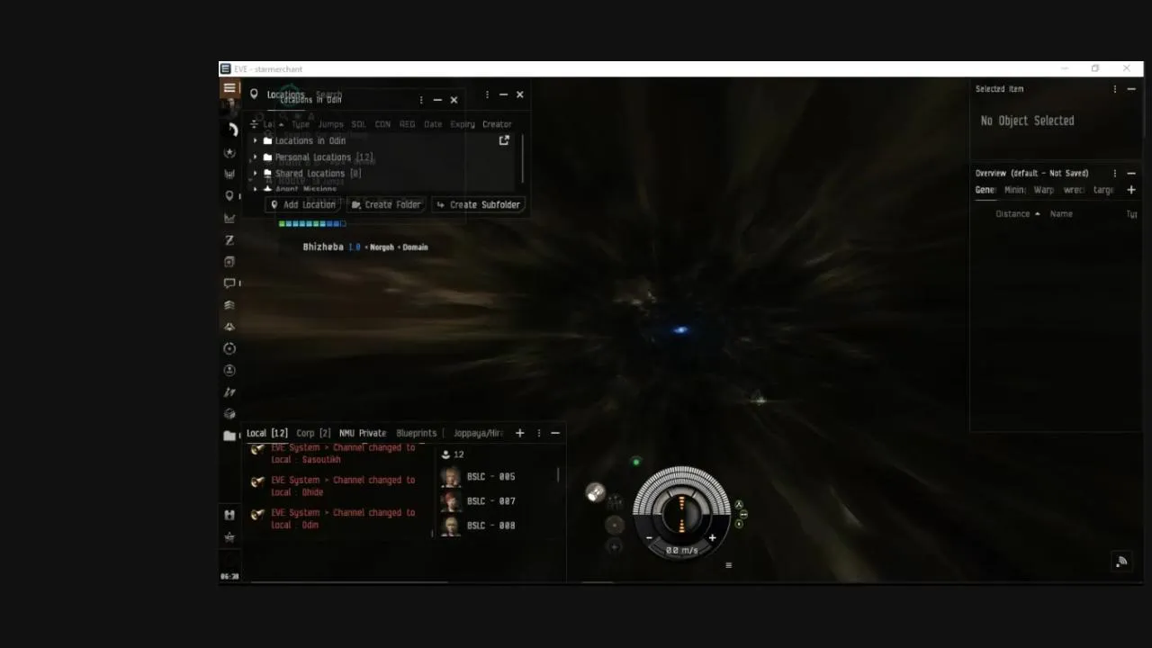This screenshot has width=1152, height=648.
Task: Select the Joppaya chat tab
Action: (x=478, y=433)
